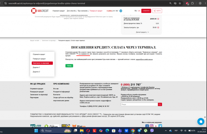207x134 pixels.
Task: Click the red search button in footer
Action: coord(160,104)
